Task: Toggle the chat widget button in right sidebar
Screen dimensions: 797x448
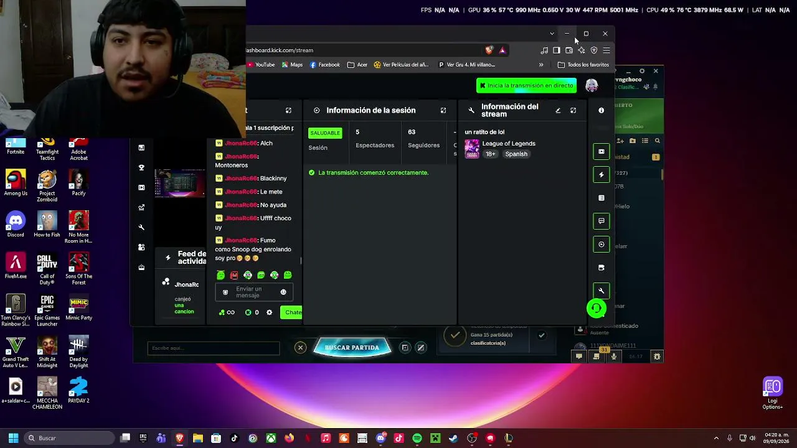Action: pyautogui.click(x=601, y=221)
